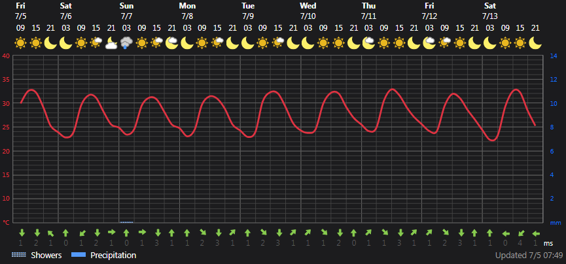Click the up-left wind arrow for 7/5 at 21
Screen dimensions: 566x264
click(51, 233)
